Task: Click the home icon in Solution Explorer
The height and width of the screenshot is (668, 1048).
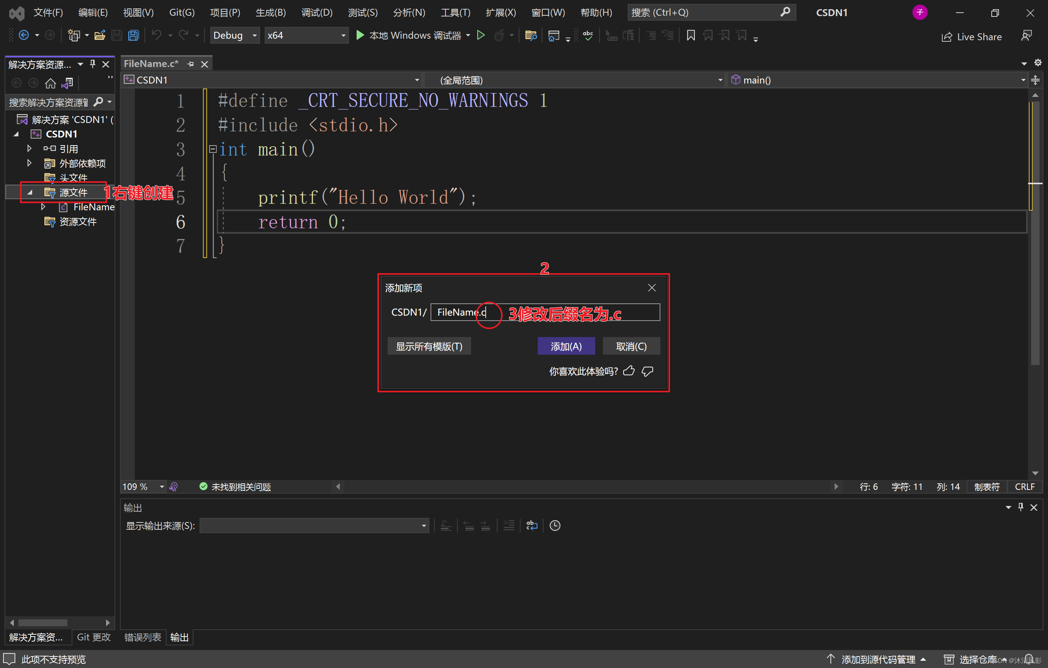Action: coord(51,83)
